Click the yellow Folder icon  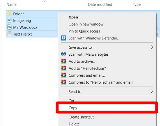[9, 14]
